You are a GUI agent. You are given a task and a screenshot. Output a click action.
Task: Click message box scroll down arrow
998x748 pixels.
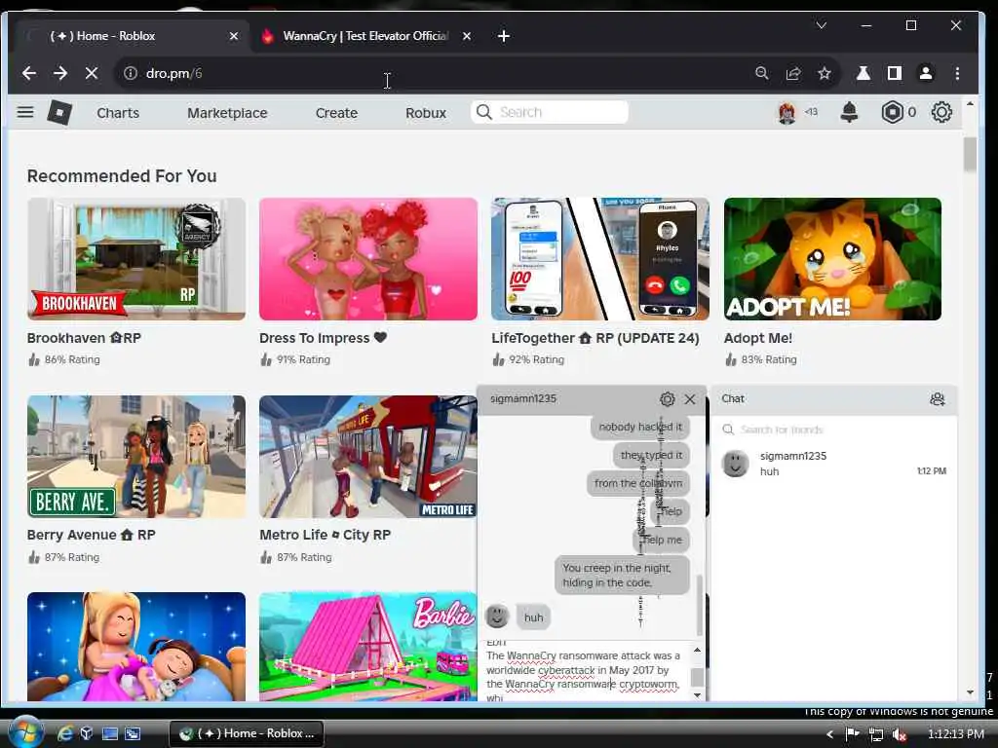click(x=697, y=695)
